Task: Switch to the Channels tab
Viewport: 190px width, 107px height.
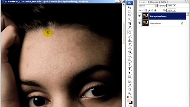Action: coord(154,2)
